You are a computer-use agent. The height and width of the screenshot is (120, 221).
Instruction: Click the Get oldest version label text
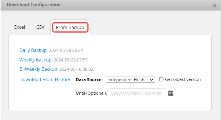(x=183, y=79)
